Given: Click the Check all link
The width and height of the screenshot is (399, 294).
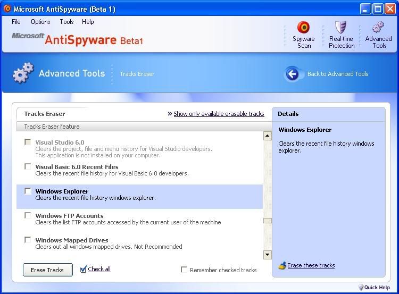Looking at the screenshot, I should (99, 269).
